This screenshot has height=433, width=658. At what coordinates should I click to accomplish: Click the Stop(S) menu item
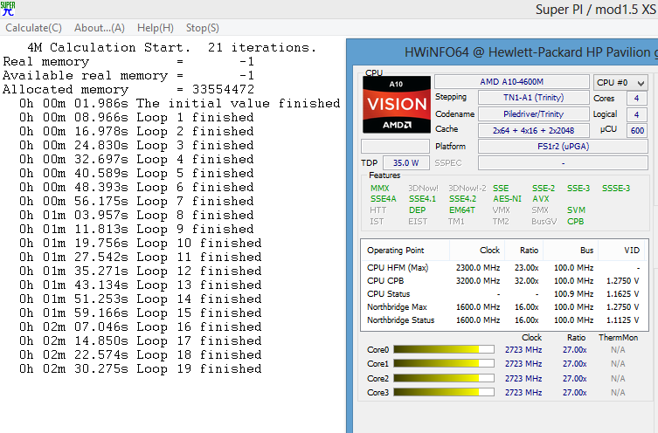click(x=202, y=28)
